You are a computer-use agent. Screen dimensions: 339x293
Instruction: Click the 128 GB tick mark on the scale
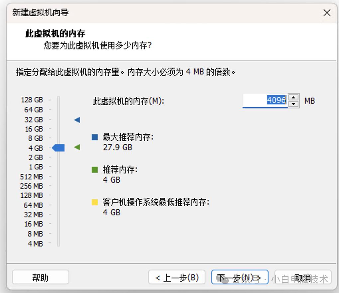(x=50, y=99)
